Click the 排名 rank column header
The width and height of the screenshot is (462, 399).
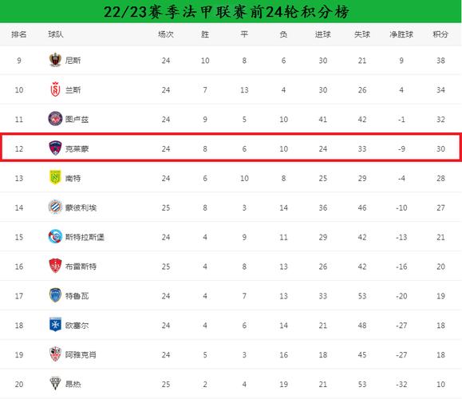tap(19, 34)
